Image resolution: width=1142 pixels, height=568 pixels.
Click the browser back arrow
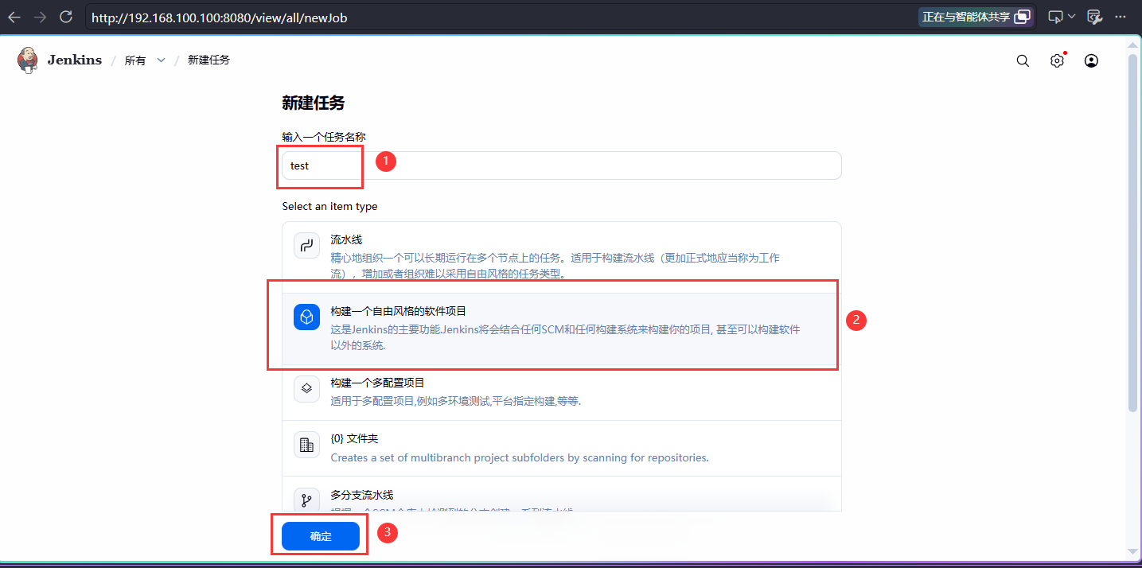(14, 17)
